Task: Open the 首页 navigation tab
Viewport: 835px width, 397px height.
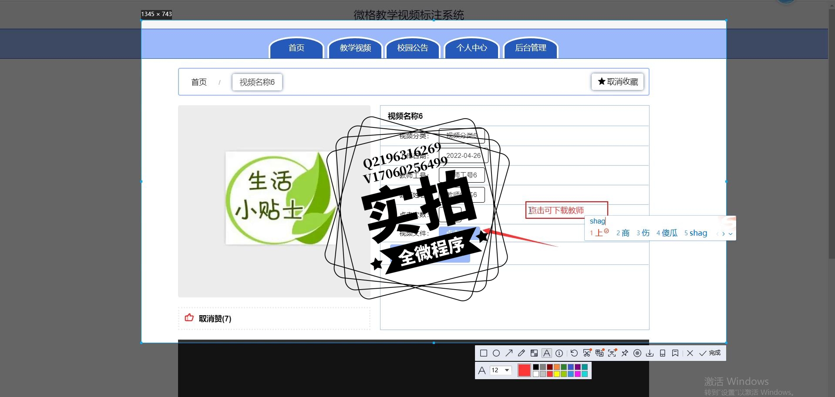Action: click(x=296, y=48)
